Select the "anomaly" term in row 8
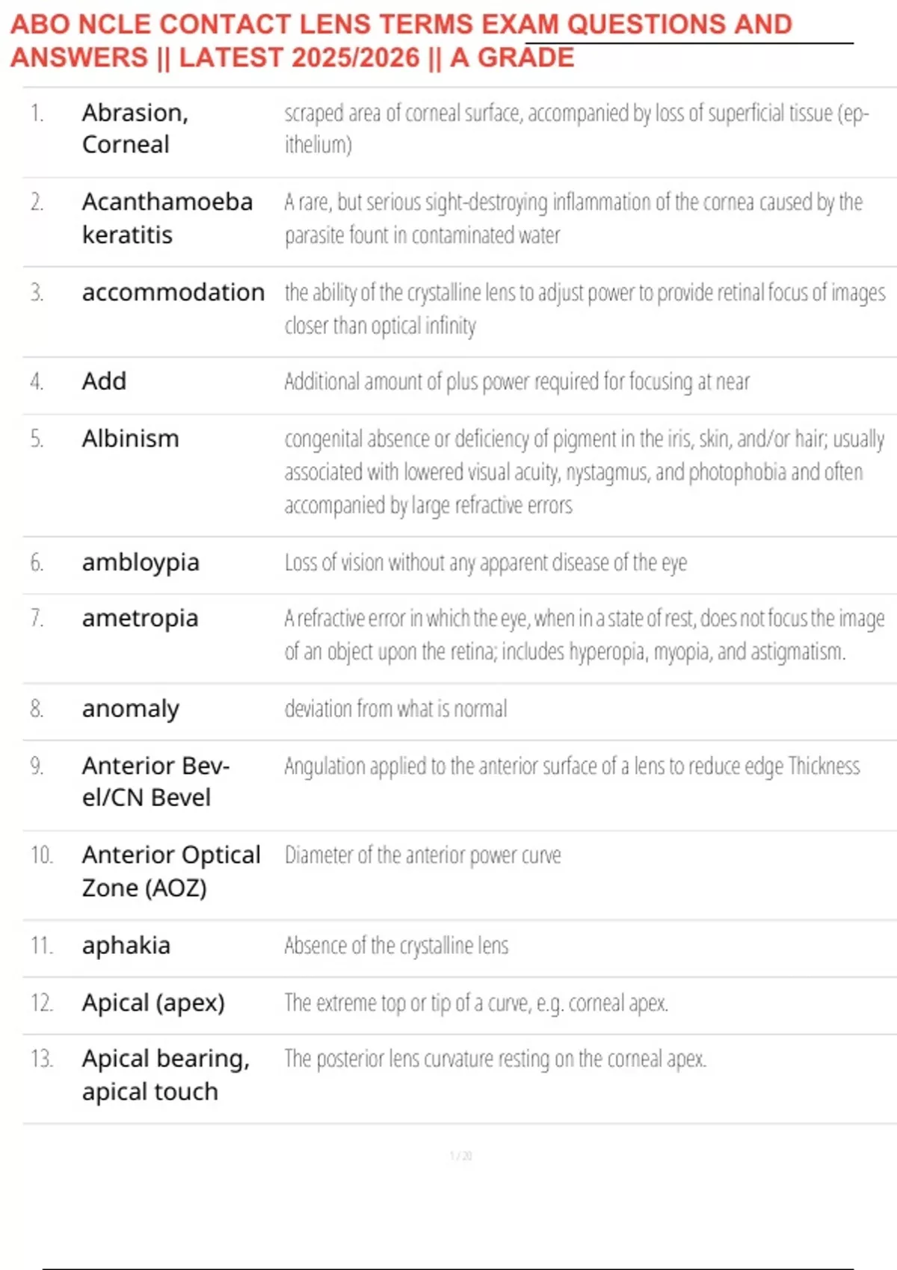 click(x=130, y=708)
